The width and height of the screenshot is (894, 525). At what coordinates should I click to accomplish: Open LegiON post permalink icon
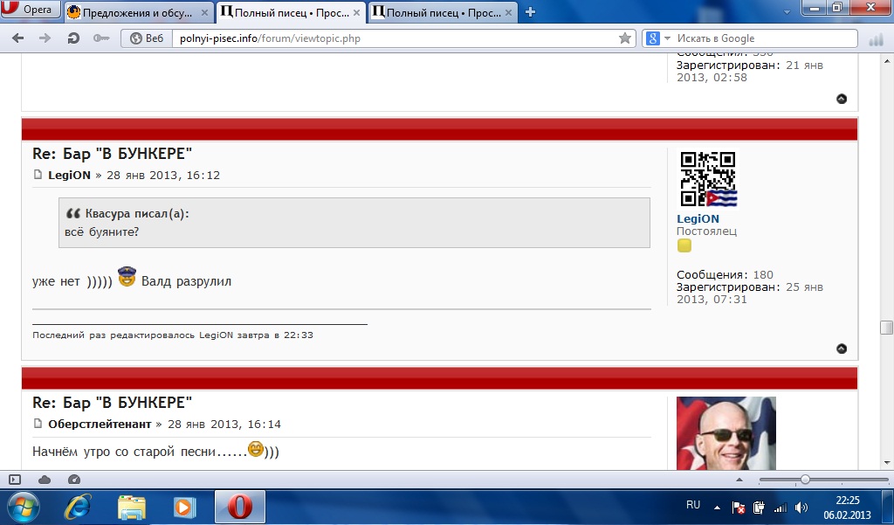click(x=38, y=175)
